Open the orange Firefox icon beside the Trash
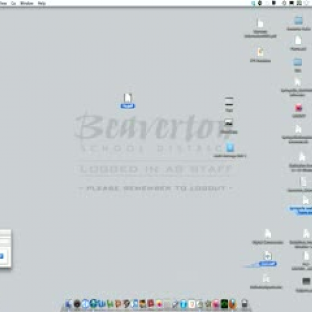Image resolution: width=312 pixels, height=312 pixels. pyautogui.click(x=233, y=304)
